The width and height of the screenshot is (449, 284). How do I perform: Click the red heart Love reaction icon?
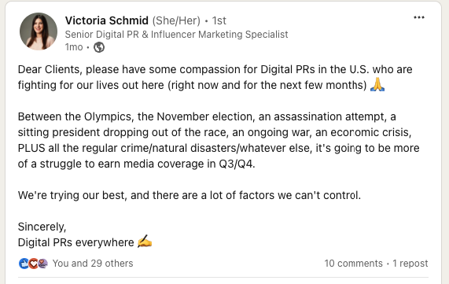(33, 264)
